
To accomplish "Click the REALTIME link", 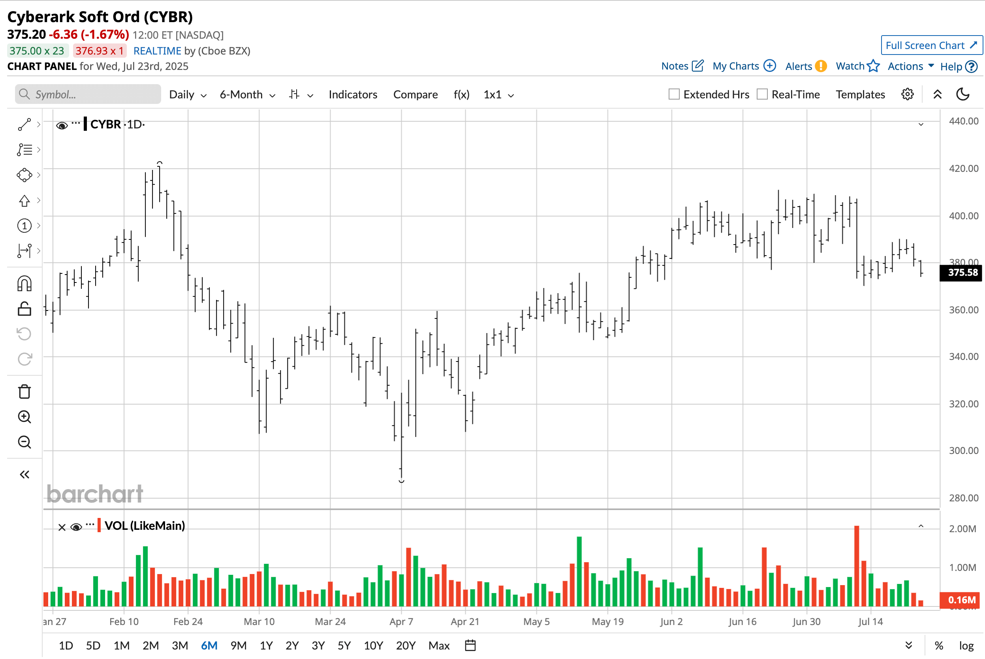I will (157, 51).
